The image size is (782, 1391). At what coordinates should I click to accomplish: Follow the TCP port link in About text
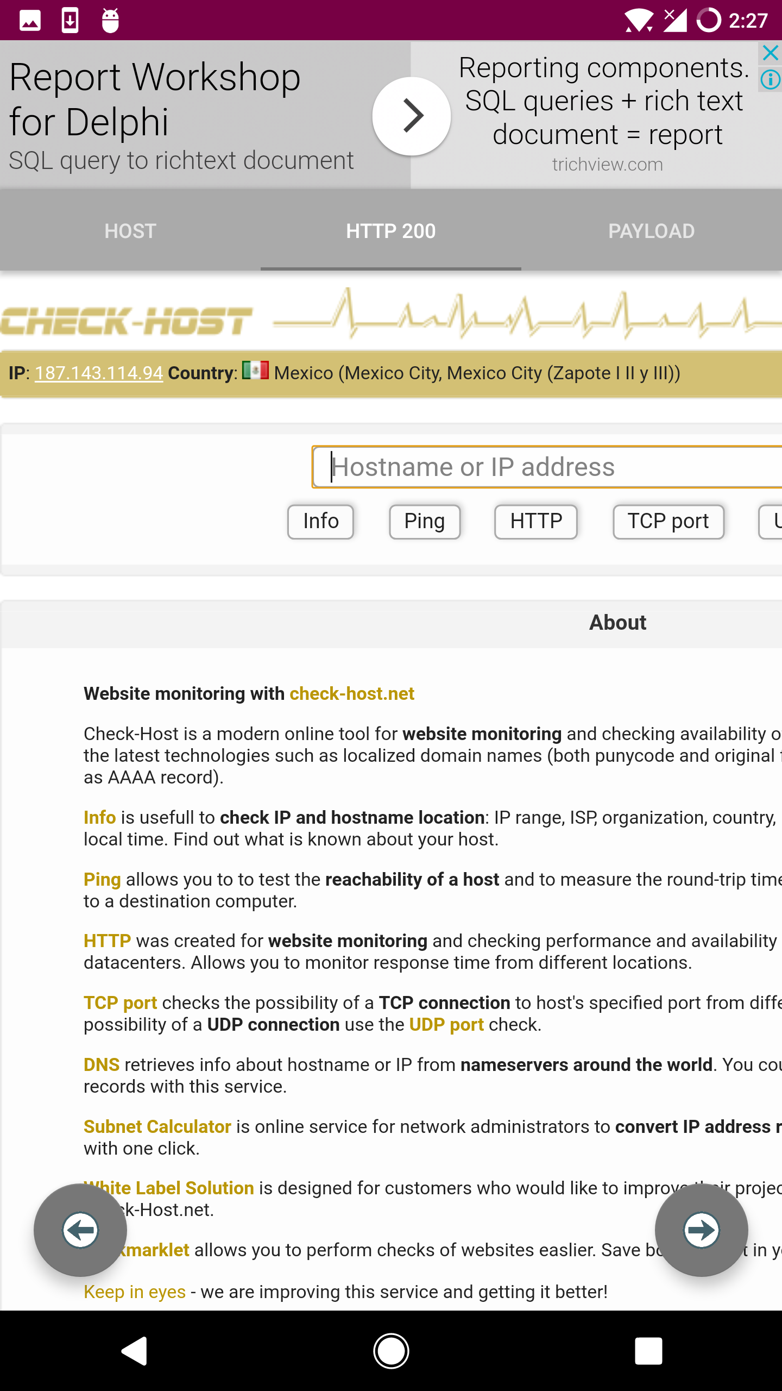tap(121, 1002)
